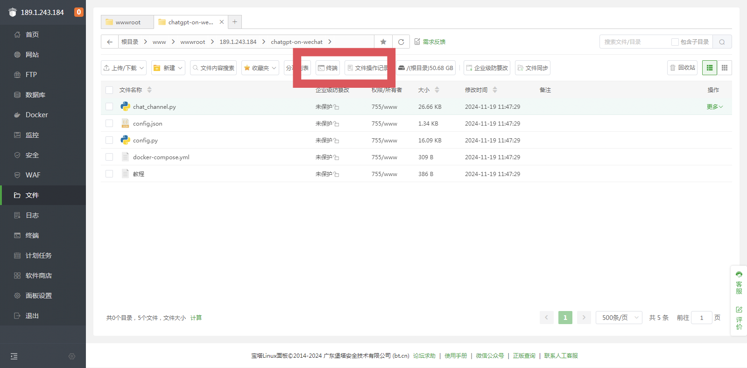Click lock icon for config.py protection
This screenshot has width=747, height=368.
[337, 141]
